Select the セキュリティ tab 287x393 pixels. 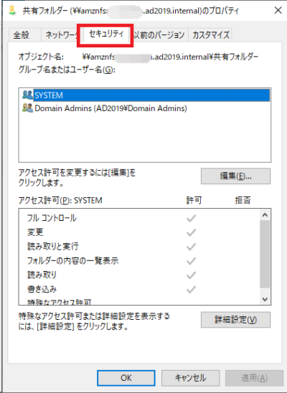(106, 34)
